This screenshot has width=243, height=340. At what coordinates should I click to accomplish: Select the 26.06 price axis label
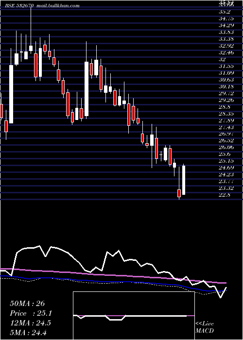coord(226,147)
